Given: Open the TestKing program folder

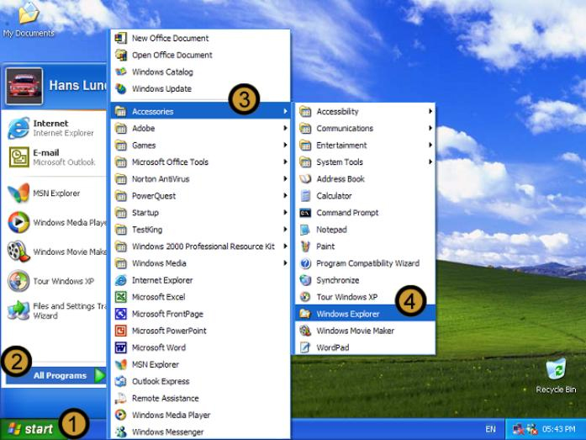Looking at the screenshot, I should tap(200, 229).
